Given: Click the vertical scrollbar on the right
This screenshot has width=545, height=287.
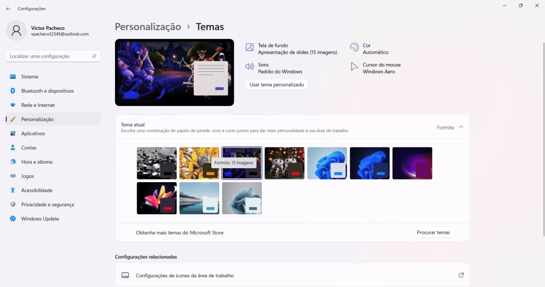Looking at the screenshot, I should click(543, 139).
